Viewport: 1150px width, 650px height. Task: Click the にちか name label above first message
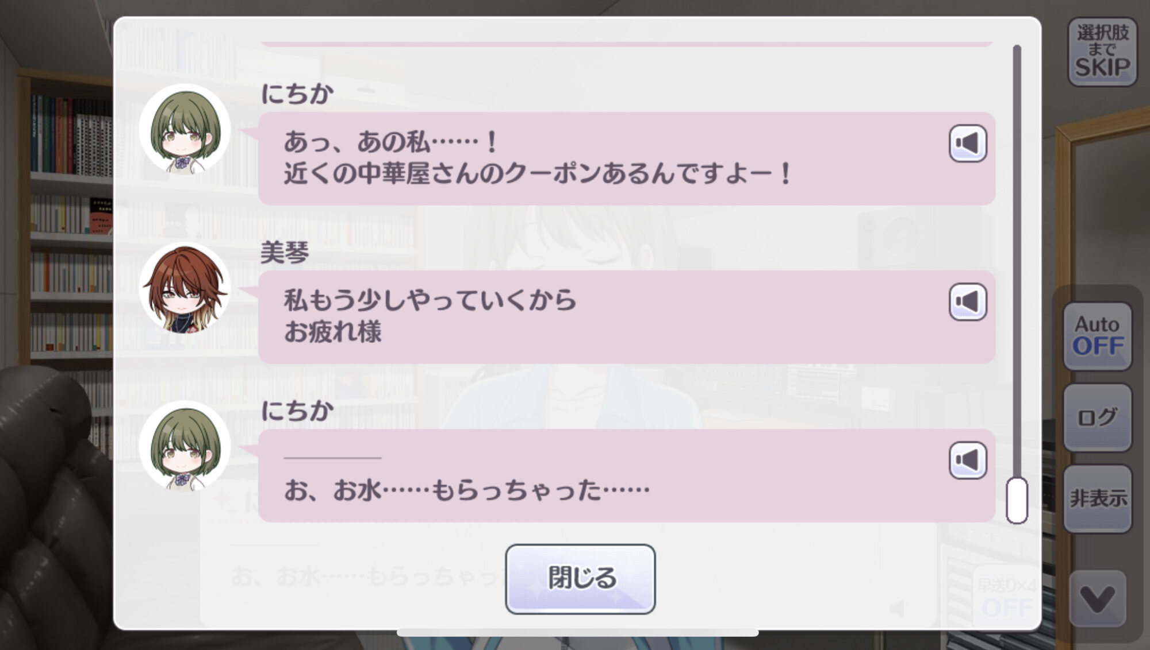[x=297, y=94]
